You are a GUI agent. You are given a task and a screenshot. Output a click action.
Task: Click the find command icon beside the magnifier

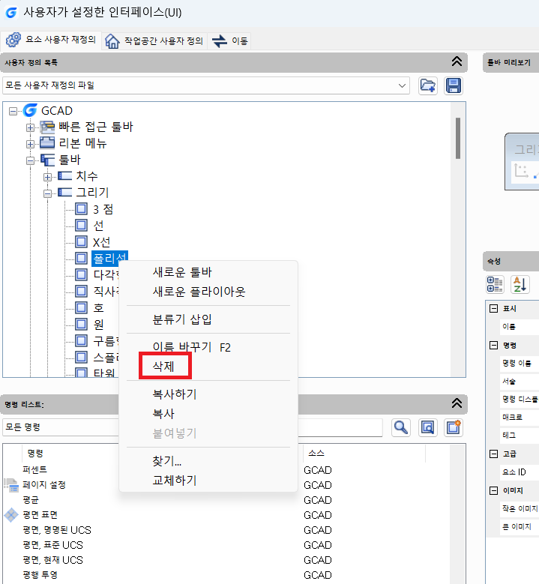[x=427, y=427]
